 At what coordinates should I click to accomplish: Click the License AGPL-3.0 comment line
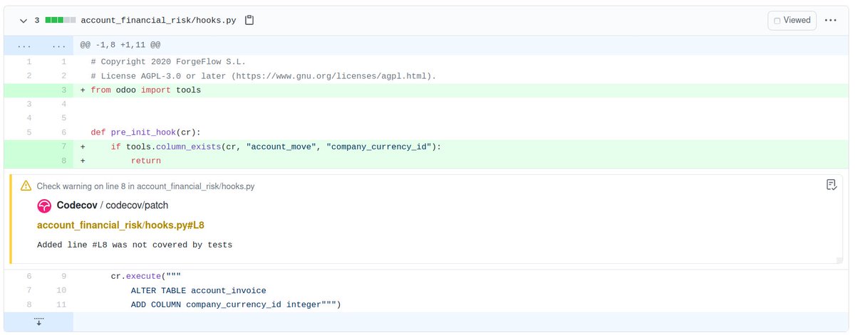[x=263, y=76]
